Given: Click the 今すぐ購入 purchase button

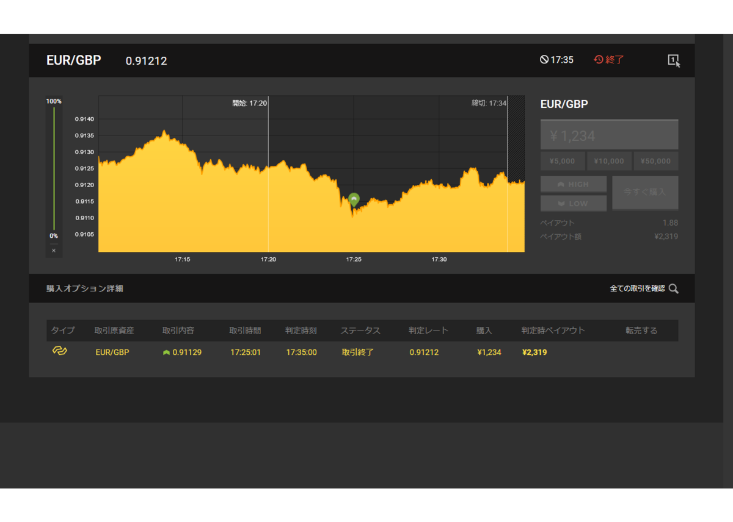Looking at the screenshot, I should click(x=645, y=193).
